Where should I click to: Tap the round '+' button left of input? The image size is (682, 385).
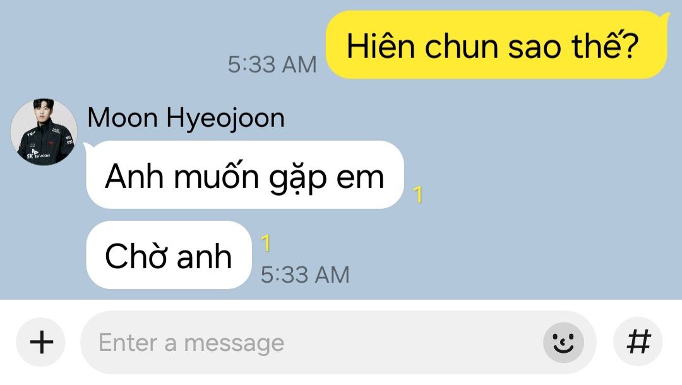41,343
